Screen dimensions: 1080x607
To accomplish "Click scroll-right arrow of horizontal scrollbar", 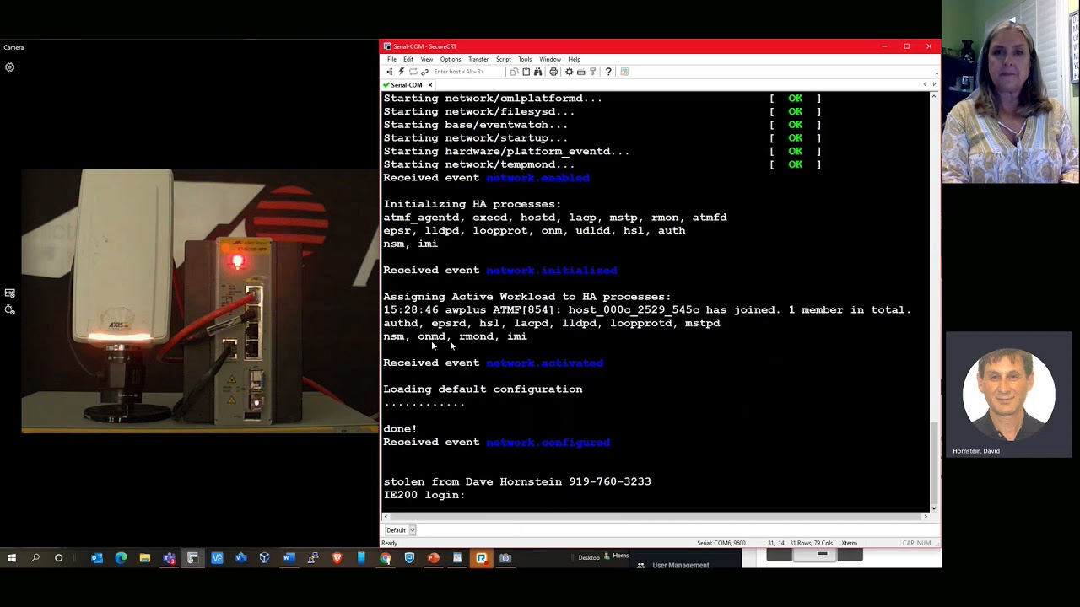I will point(926,516).
